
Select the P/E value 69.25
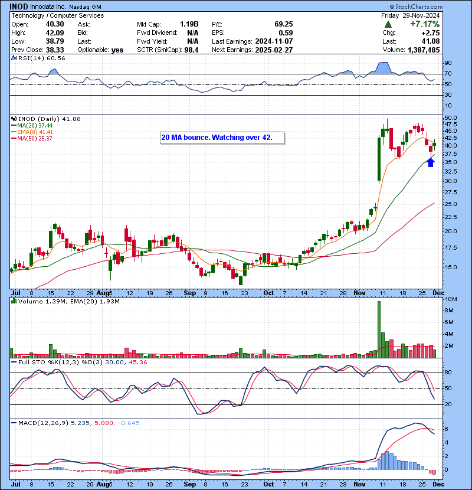[x=284, y=24]
